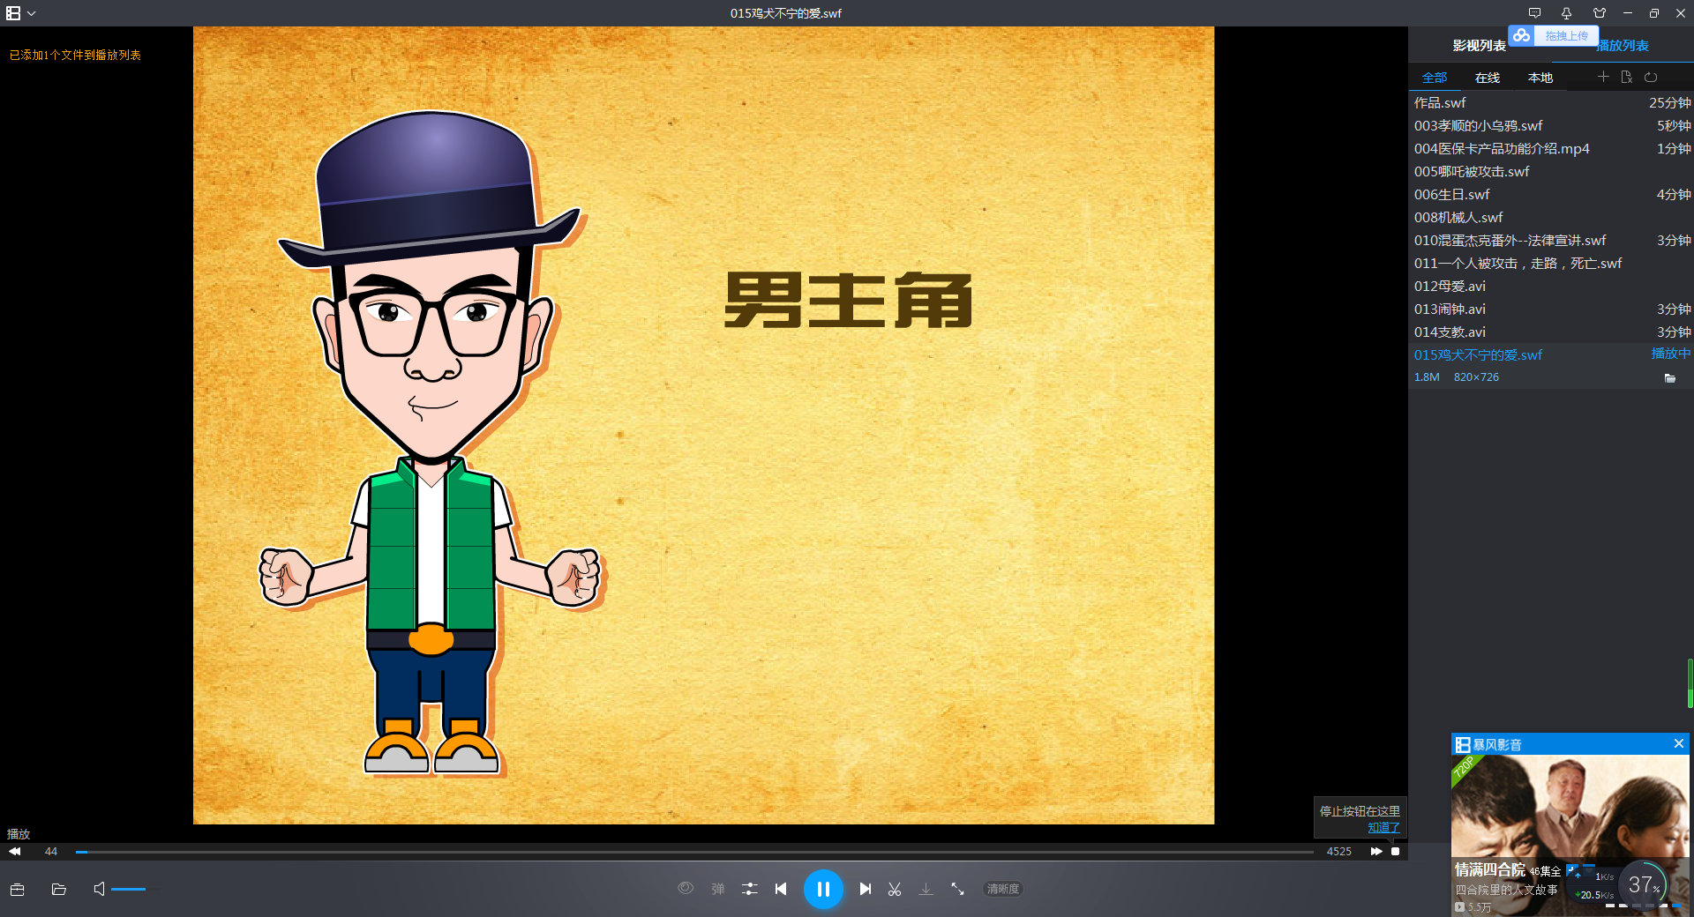Select 003孝顺的小乌鸦.swf in the playlist
1694x917 pixels.
tap(1551, 126)
